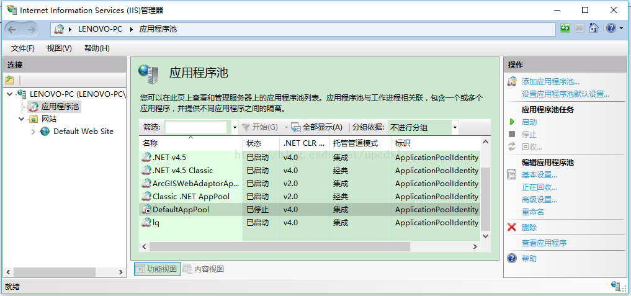
Task: Click 已停止 status of DefaultAppPool
Action: (x=257, y=210)
